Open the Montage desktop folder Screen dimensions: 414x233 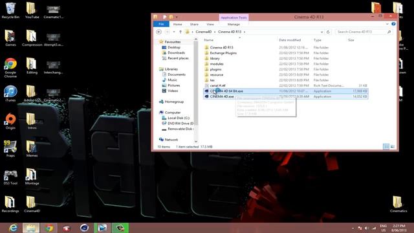point(32,177)
